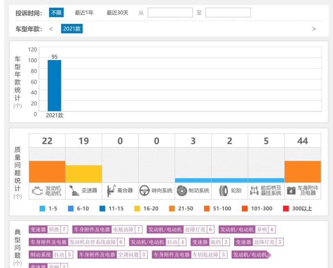Click the brake system (制动系统) disc icon
This screenshot has width=333, height=268.
[x=182, y=191]
